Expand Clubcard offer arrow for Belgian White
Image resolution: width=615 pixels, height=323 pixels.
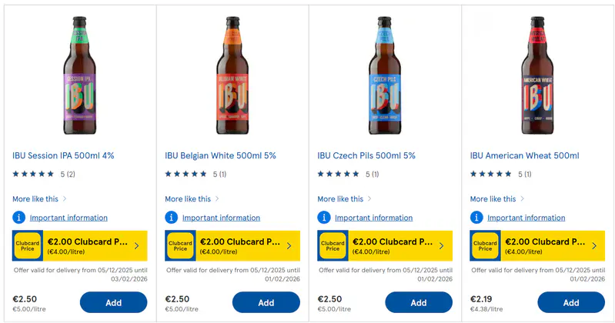point(289,246)
